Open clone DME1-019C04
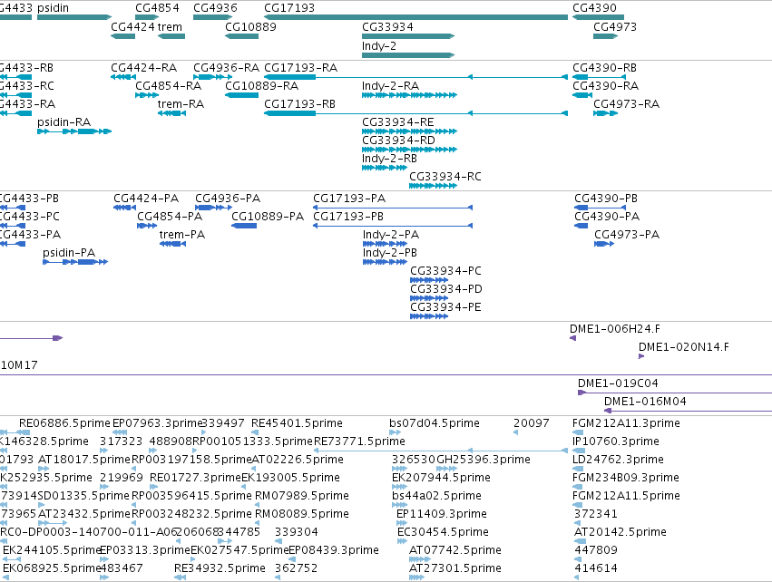772x582 pixels. 618,383
